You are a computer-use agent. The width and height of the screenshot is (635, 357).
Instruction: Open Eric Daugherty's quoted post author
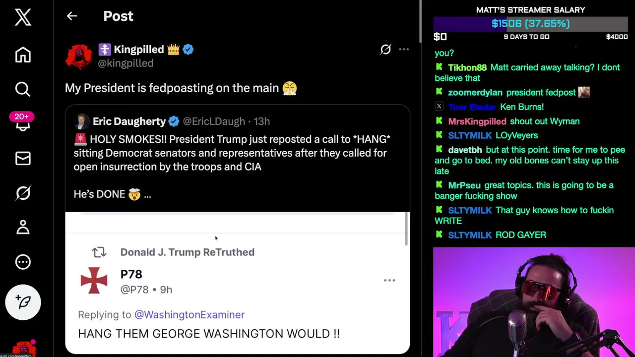[x=129, y=121]
